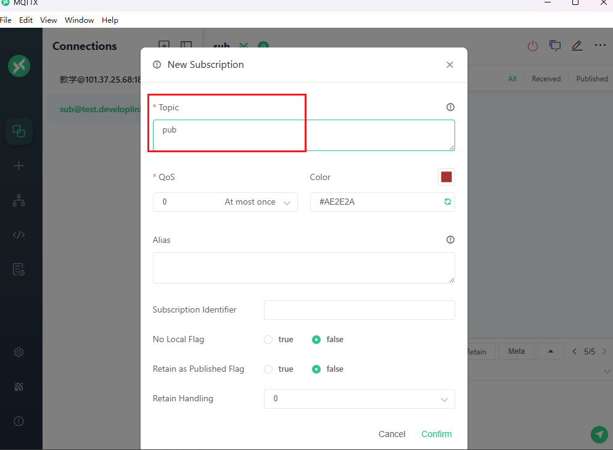
Task: Click the three-dot more options menu
Action: click(x=600, y=46)
